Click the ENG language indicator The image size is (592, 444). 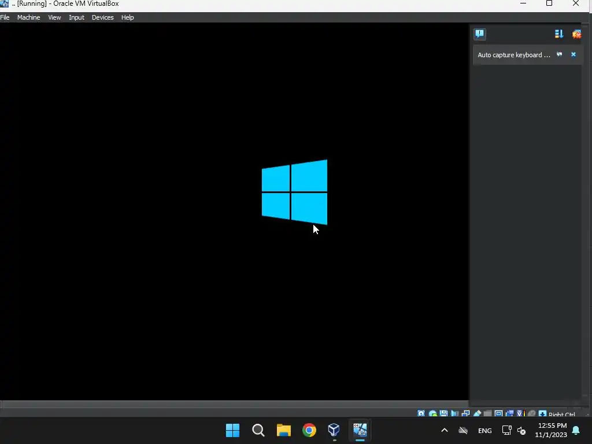tap(485, 430)
